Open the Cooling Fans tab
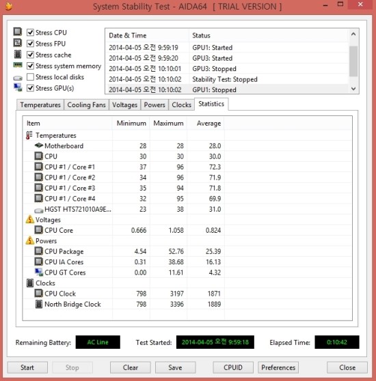 pyautogui.click(x=86, y=104)
